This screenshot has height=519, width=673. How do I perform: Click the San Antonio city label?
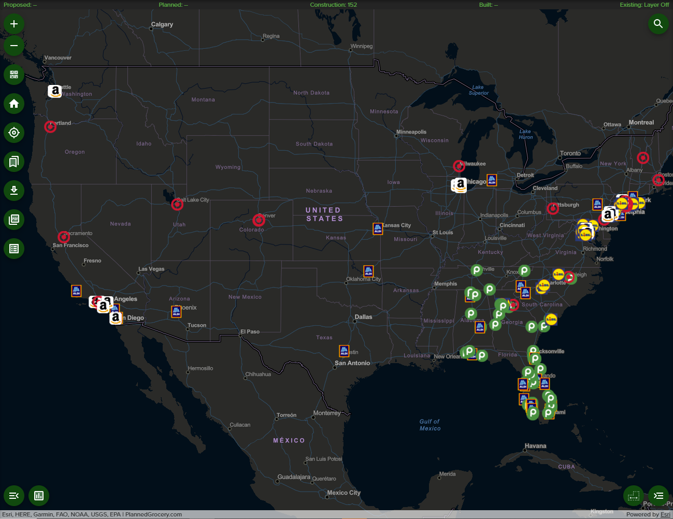(x=352, y=363)
